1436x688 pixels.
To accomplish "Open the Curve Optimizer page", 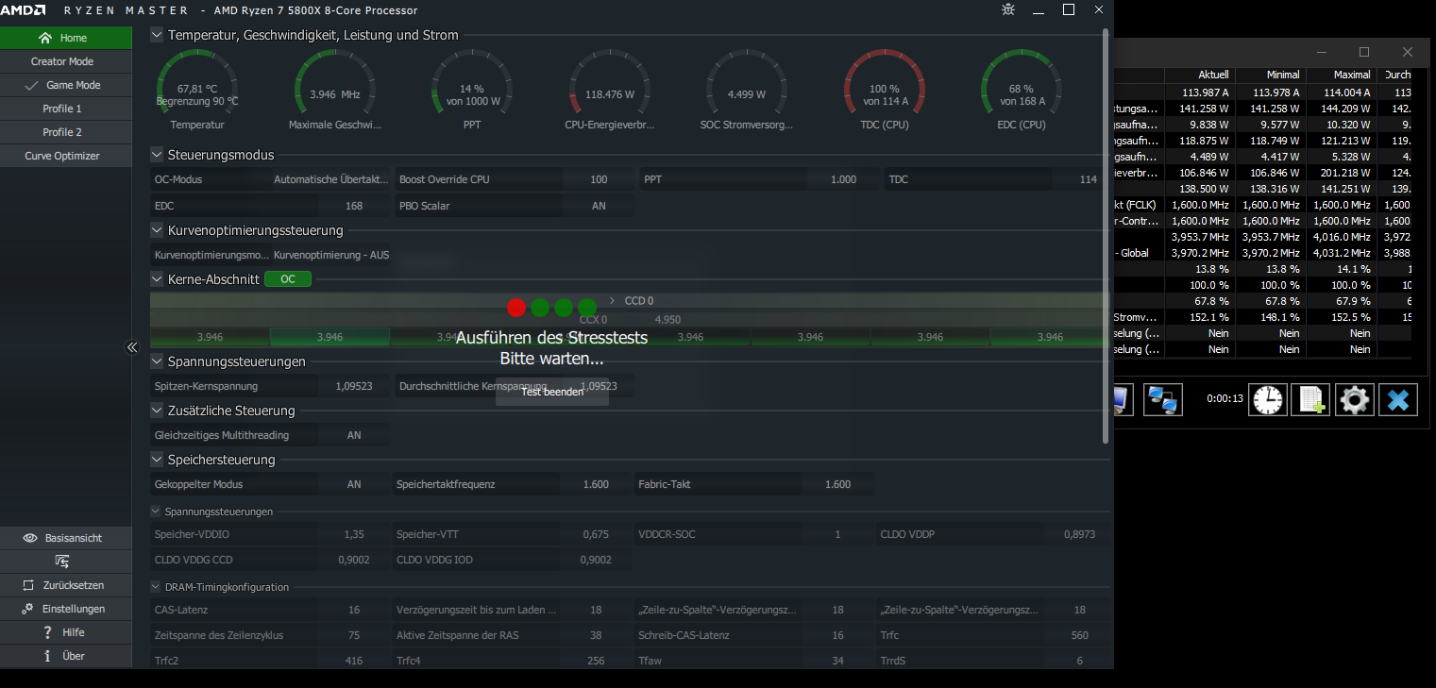I will (66, 156).
